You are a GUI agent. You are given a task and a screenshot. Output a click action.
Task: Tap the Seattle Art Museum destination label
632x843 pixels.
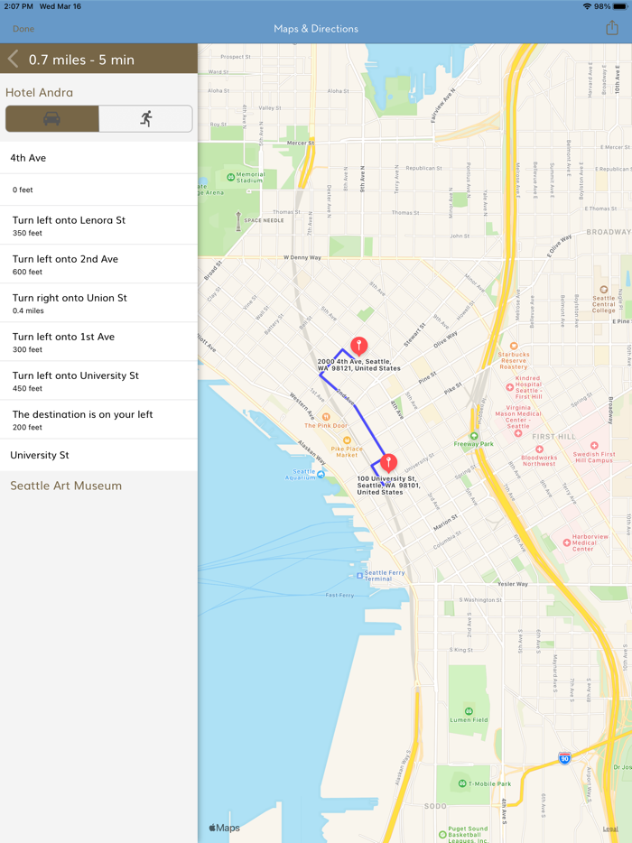click(66, 486)
